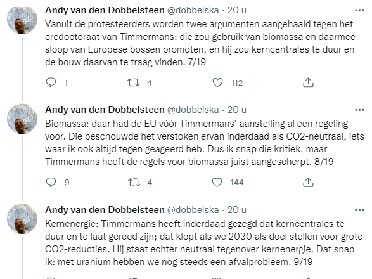372x279 pixels.
Task: Open more options menu for Biomassa tweet
Action: pos(359,110)
